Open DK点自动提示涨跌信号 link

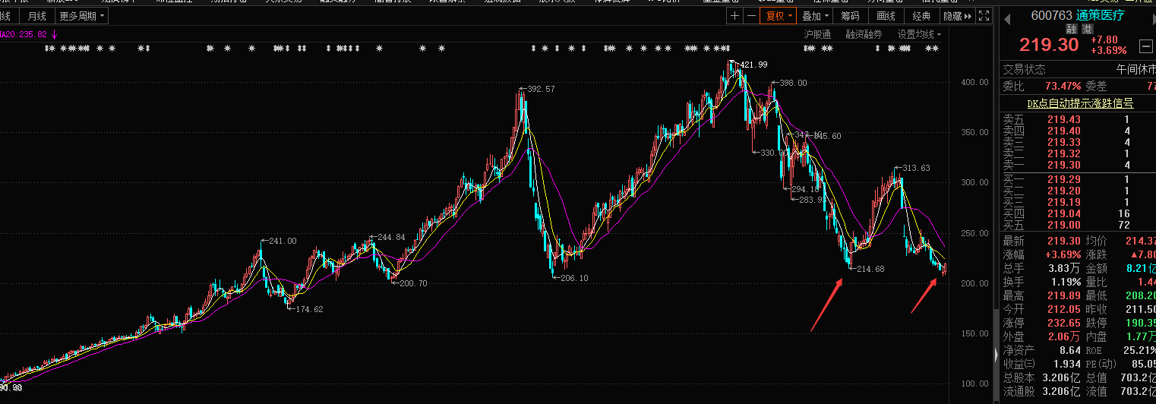[x=1080, y=103]
